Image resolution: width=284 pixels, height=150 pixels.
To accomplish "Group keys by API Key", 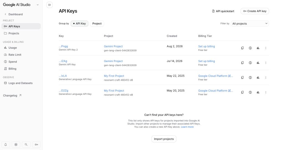I will click(79, 24).
